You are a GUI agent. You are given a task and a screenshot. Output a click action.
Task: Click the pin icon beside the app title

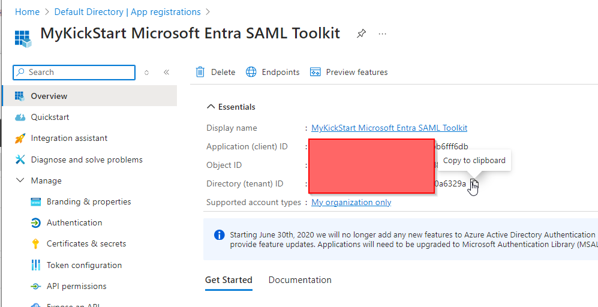click(361, 34)
